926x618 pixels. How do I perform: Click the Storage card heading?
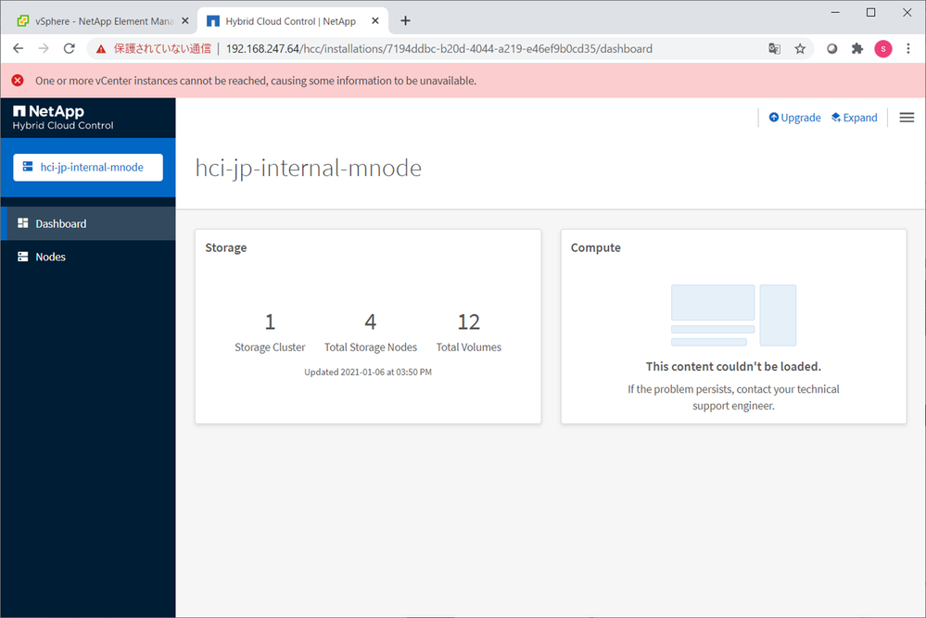[225, 247]
